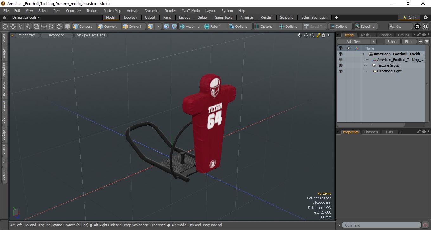Open the Add Item dropdown arrow
Image resolution: width=431 pixels, height=230 pixels.
(374, 42)
